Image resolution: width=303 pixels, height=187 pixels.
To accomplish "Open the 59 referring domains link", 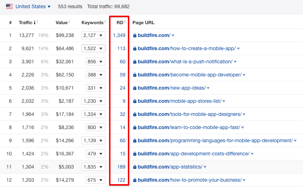I will coord(123,75).
